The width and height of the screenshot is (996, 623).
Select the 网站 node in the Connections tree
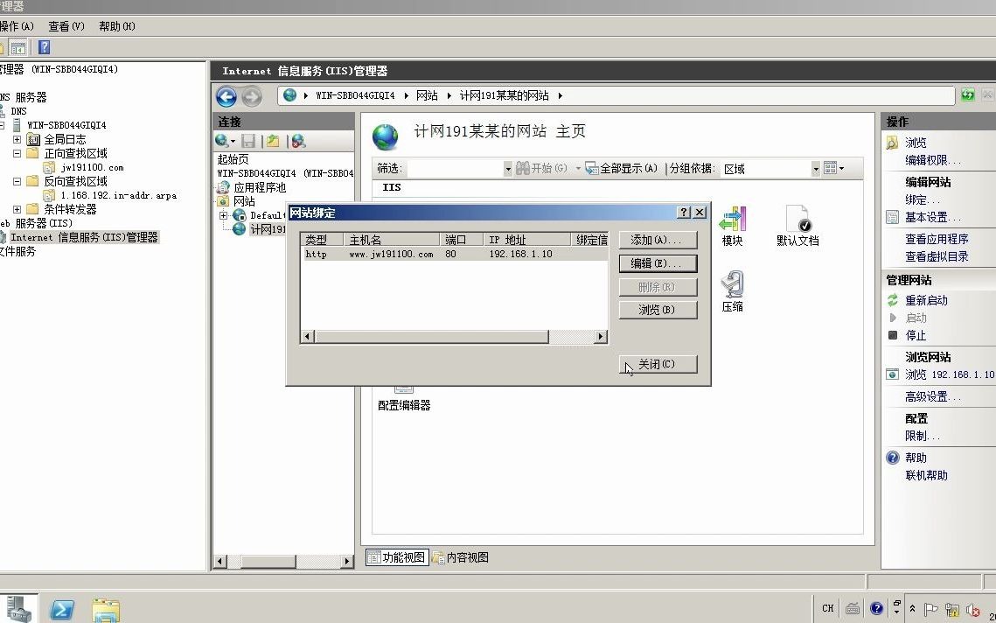tap(245, 201)
